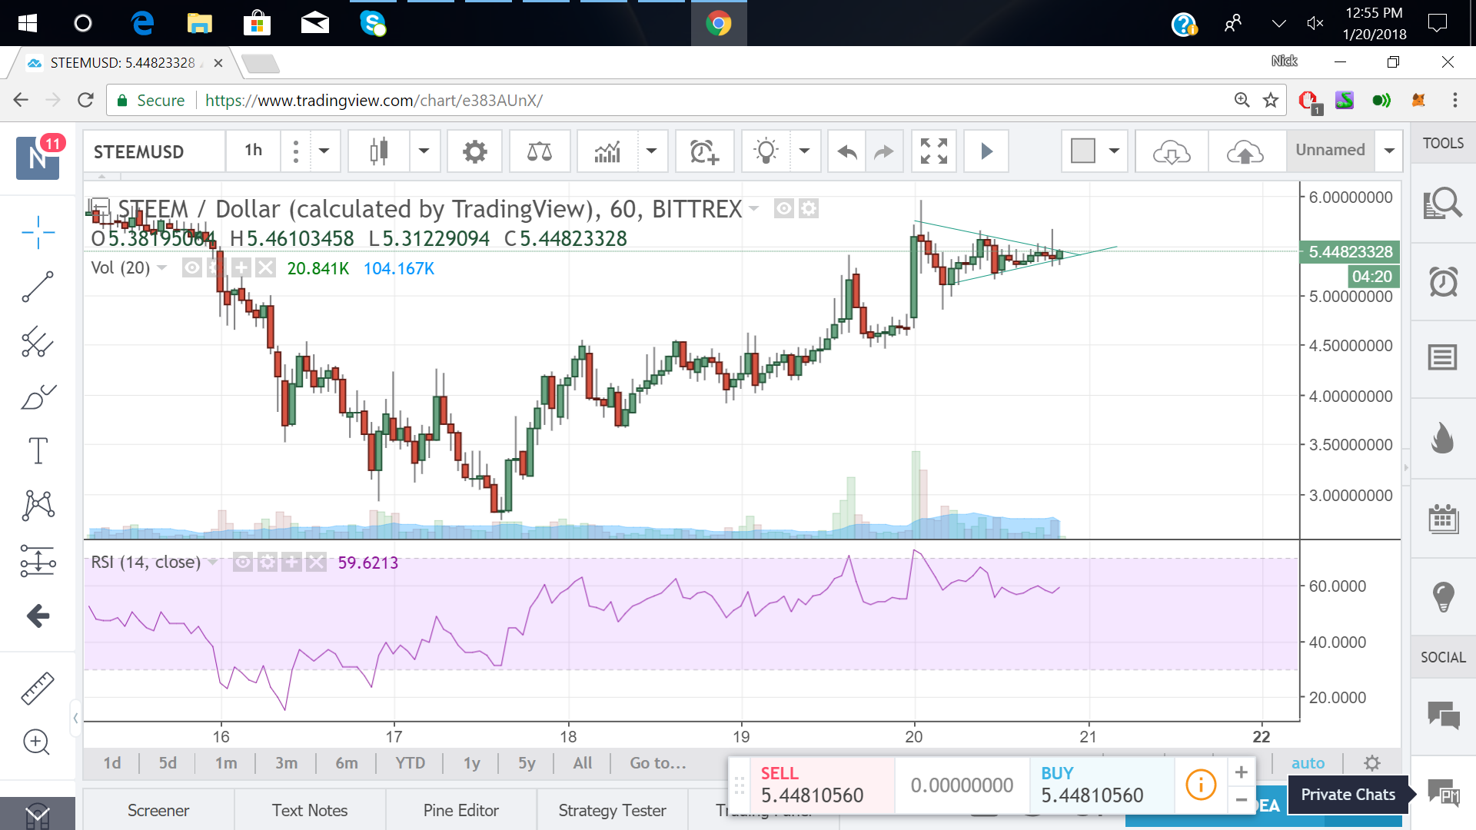This screenshot has height=830, width=1476.
Task: Enter fullscreen chart mode
Action: tap(934, 151)
